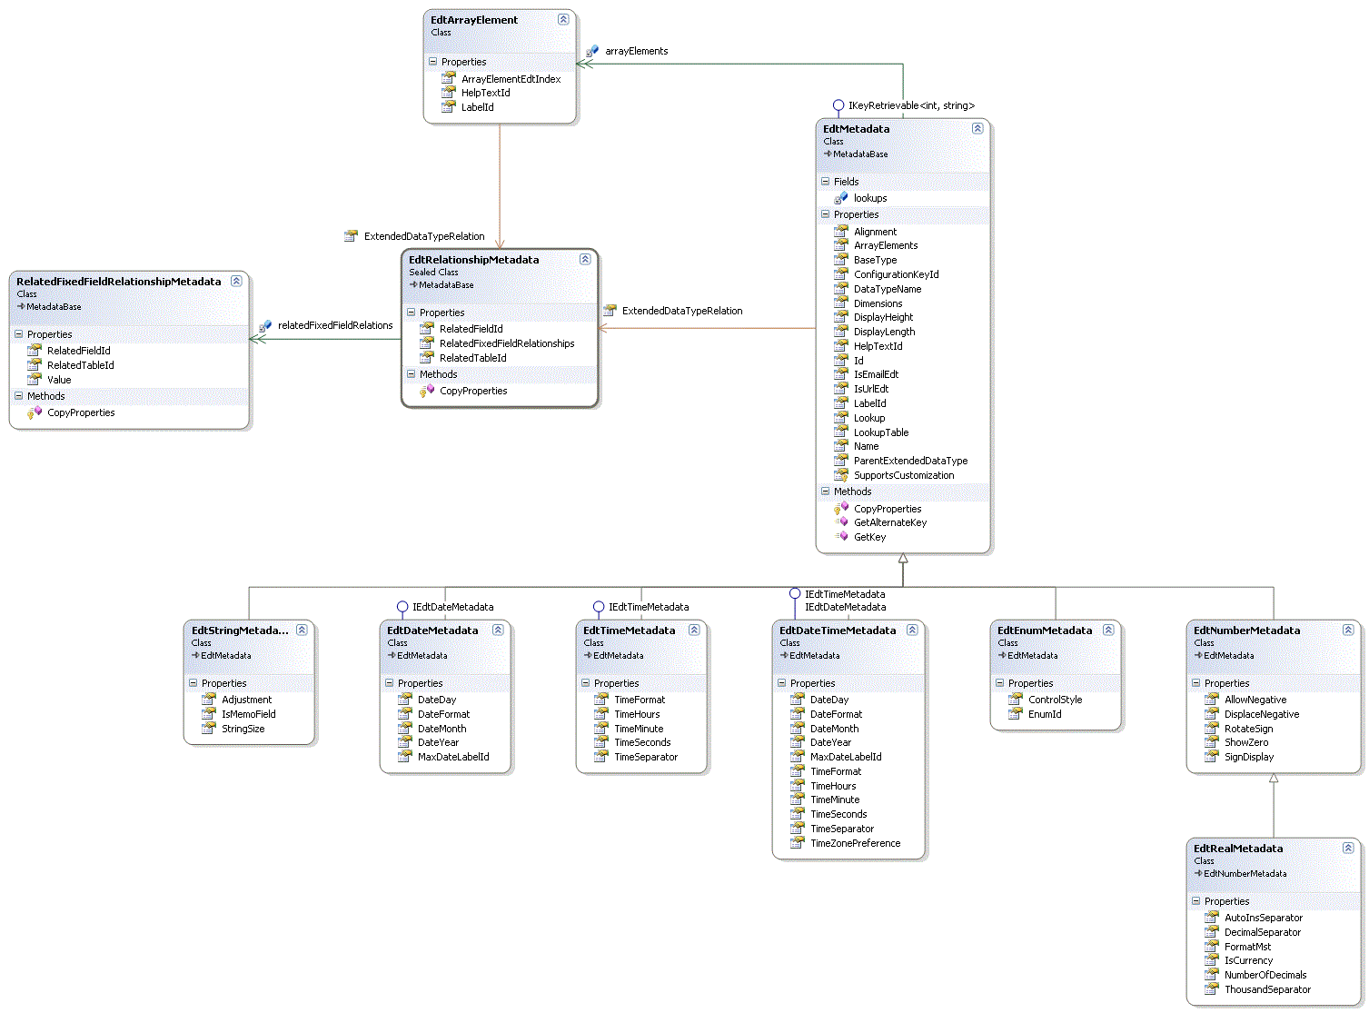This screenshot has width=1369, height=1013.
Task: Select the TimeZonePreference property icon
Action: point(797,843)
